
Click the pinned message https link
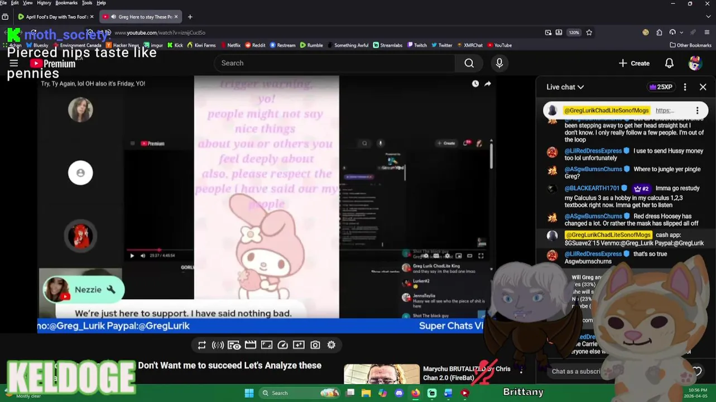tap(665, 111)
